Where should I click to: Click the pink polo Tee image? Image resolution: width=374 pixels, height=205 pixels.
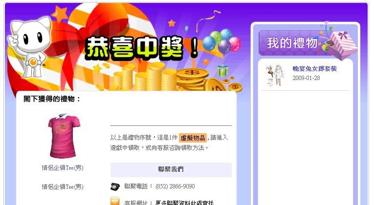63,136
